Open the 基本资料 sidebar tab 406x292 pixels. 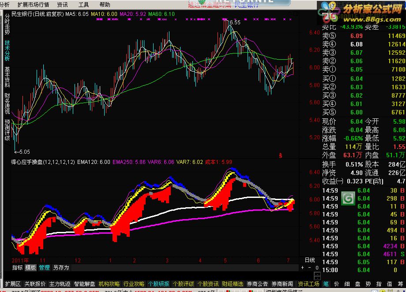point(7,77)
